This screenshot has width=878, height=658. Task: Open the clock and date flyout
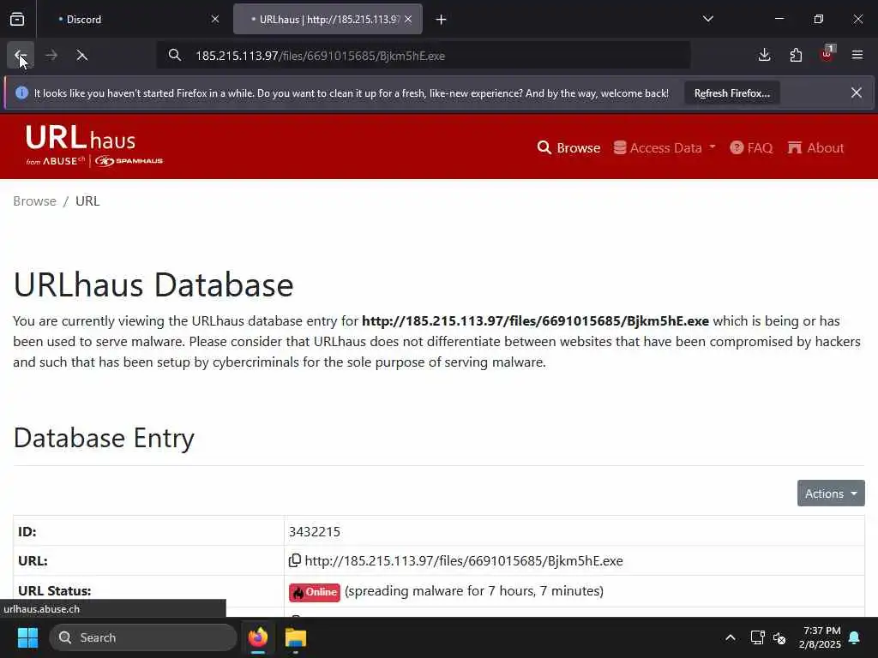pyautogui.click(x=821, y=637)
